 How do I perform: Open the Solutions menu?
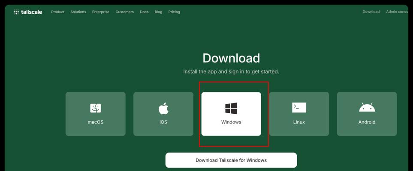(78, 12)
